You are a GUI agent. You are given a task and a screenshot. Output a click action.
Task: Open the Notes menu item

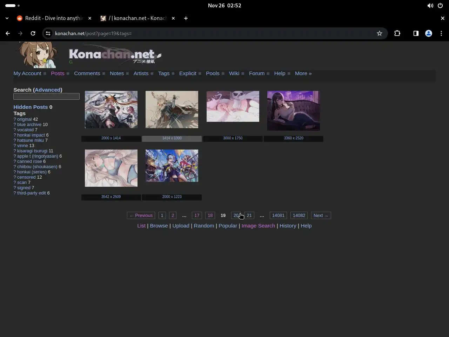117,73
